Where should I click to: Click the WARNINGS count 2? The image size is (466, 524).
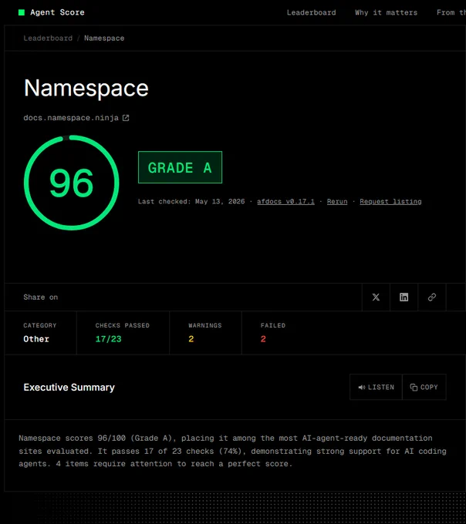pyautogui.click(x=191, y=339)
